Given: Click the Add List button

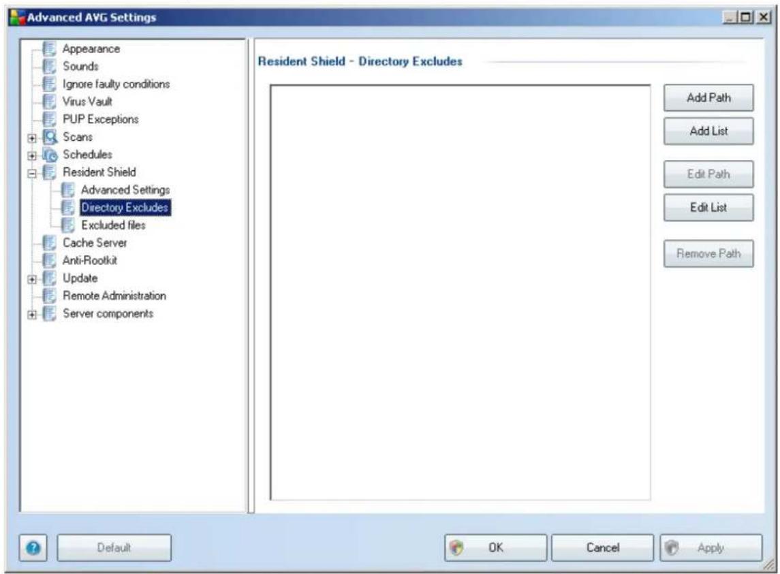Looking at the screenshot, I should coord(708,131).
